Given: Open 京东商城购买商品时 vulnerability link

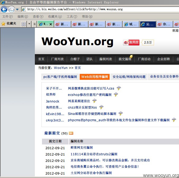Looking at the screenshot, I should (x=110, y=160).
